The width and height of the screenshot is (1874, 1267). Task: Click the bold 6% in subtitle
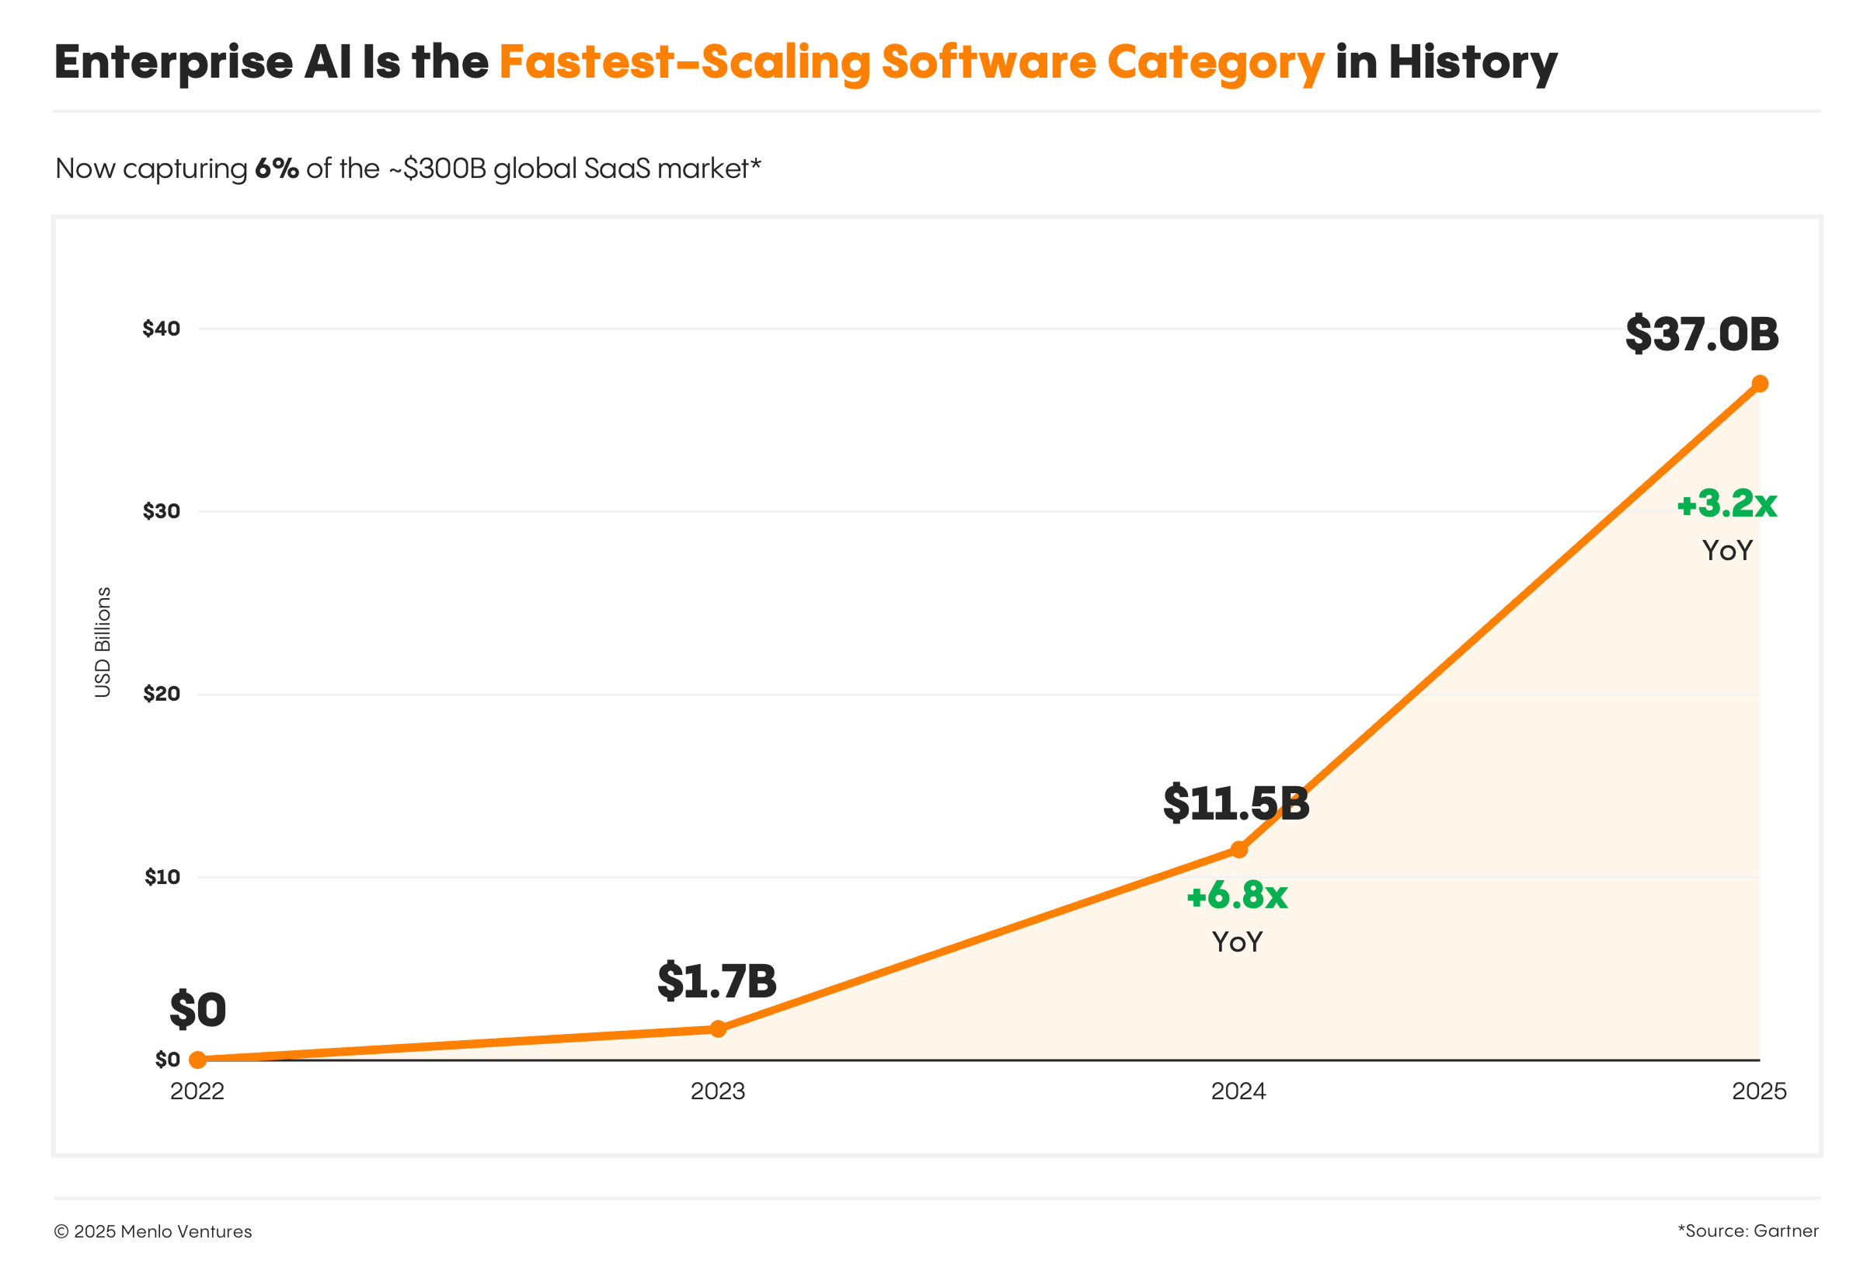click(277, 169)
